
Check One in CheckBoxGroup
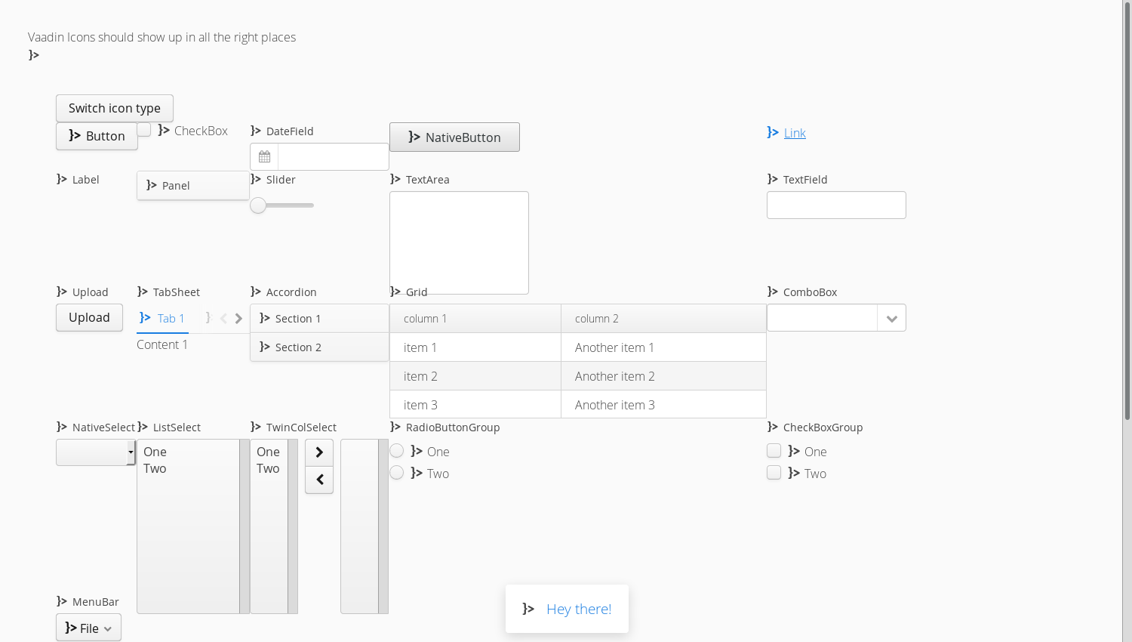coord(774,451)
